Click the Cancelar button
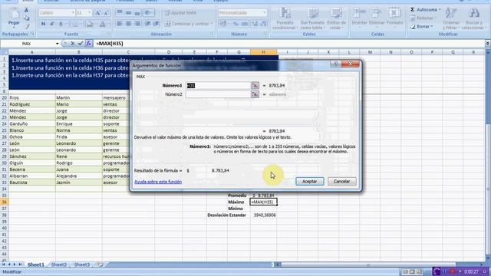 click(341, 181)
